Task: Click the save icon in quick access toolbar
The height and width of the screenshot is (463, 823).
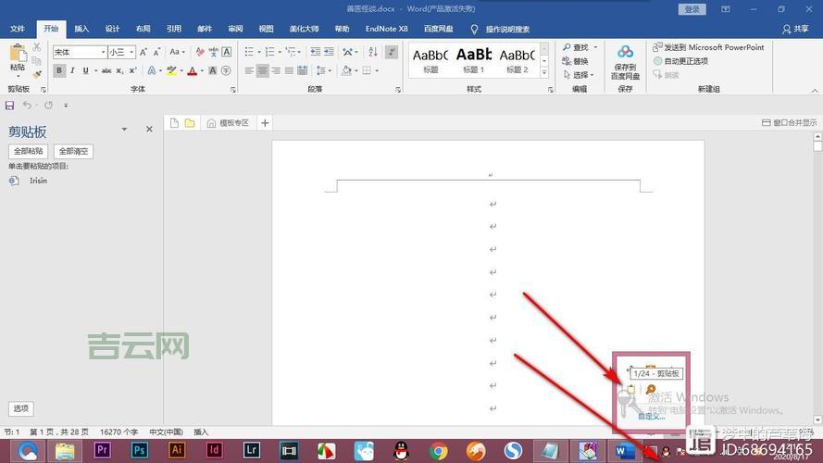Action: pyautogui.click(x=10, y=106)
